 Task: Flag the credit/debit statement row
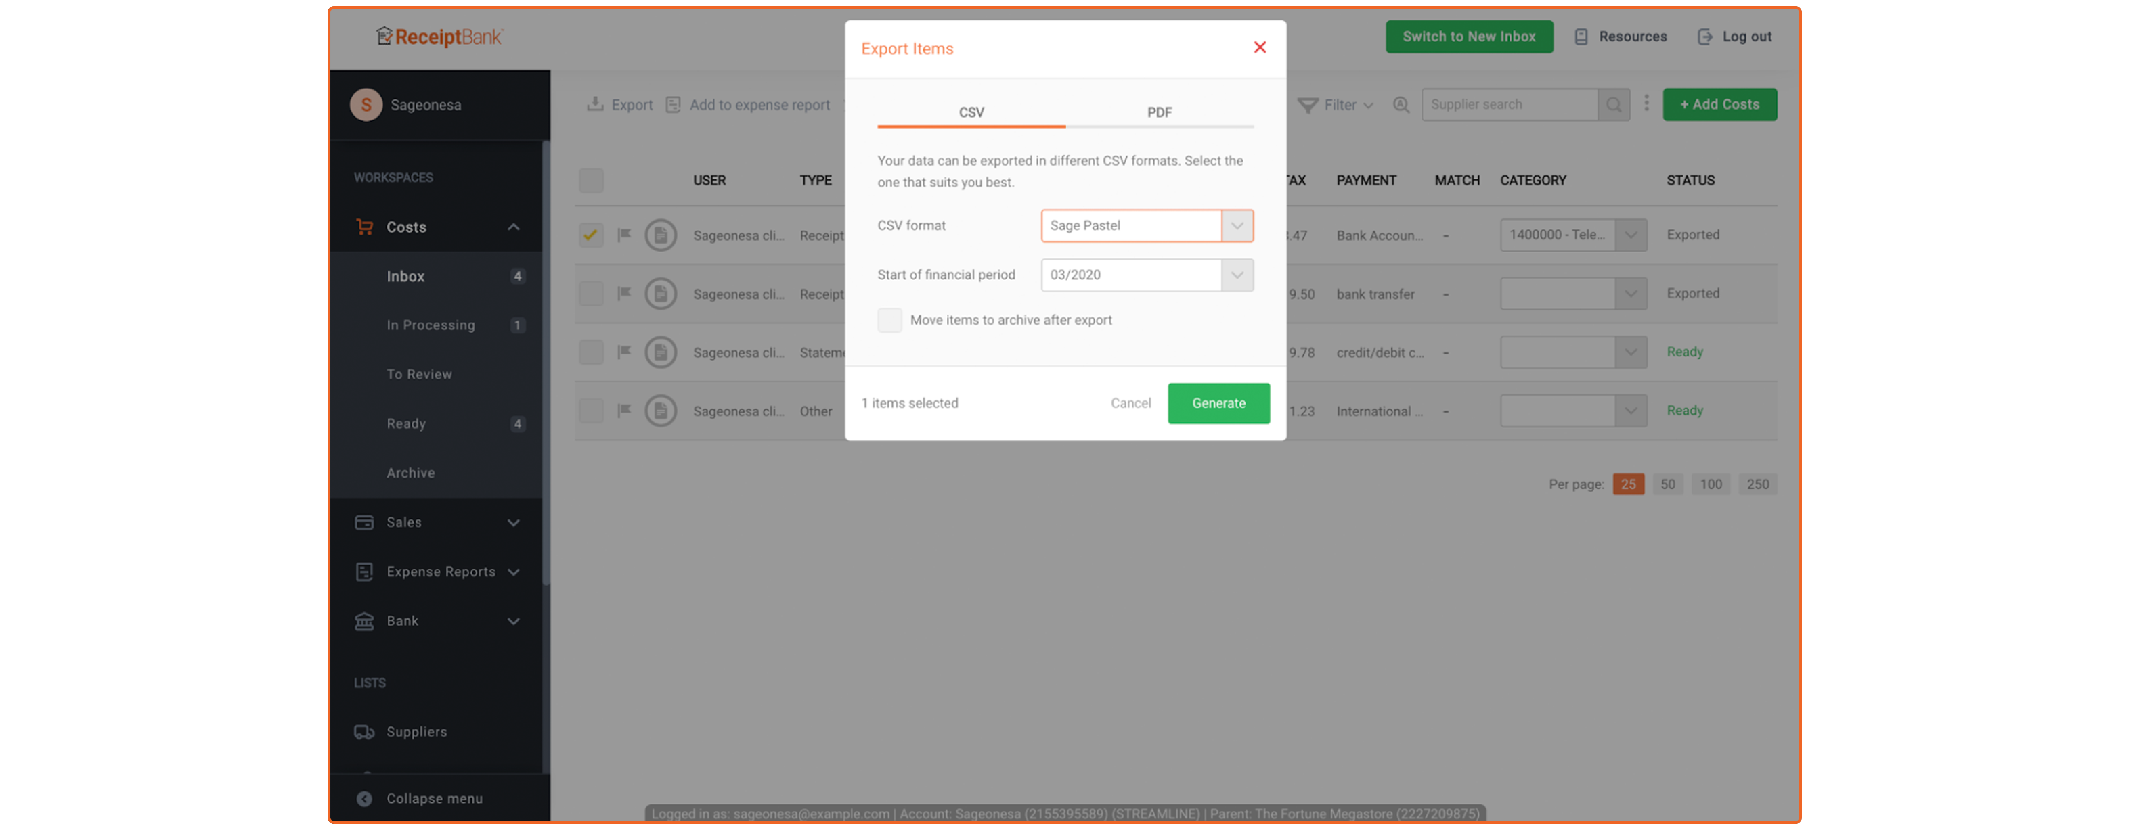(x=624, y=352)
